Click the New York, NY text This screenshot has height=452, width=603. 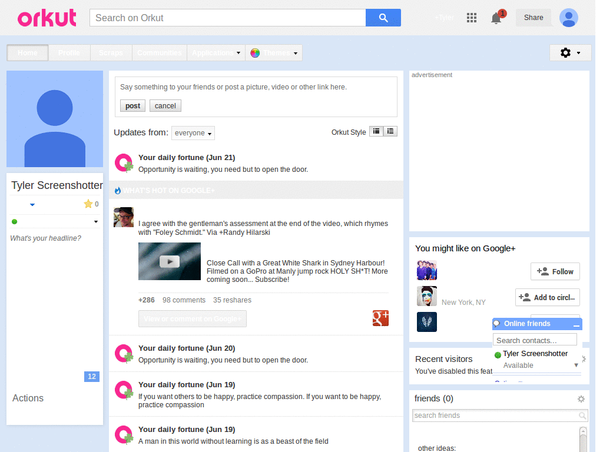[x=463, y=303]
